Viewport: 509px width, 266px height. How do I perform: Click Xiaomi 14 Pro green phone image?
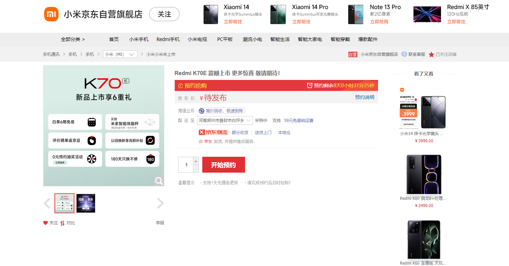(x=278, y=14)
